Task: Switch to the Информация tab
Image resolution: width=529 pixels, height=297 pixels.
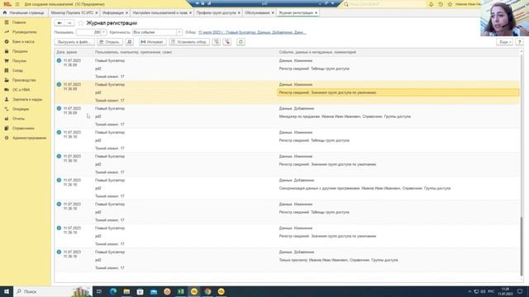Action: pyautogui.click(x=112, y=13)
